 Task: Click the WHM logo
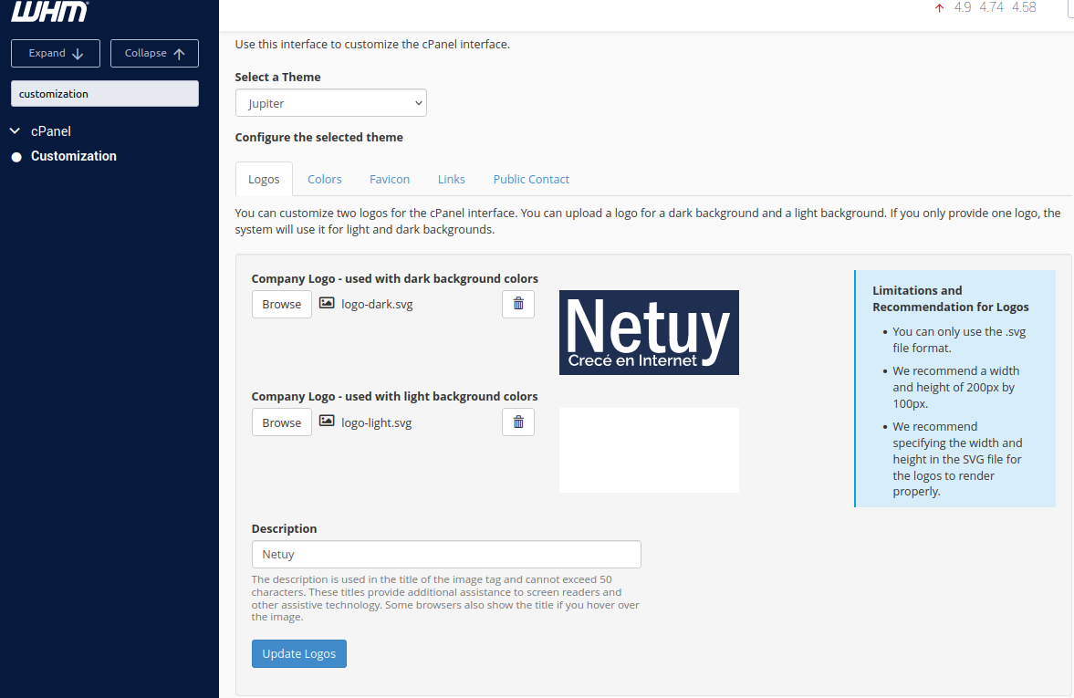(50, 12)
